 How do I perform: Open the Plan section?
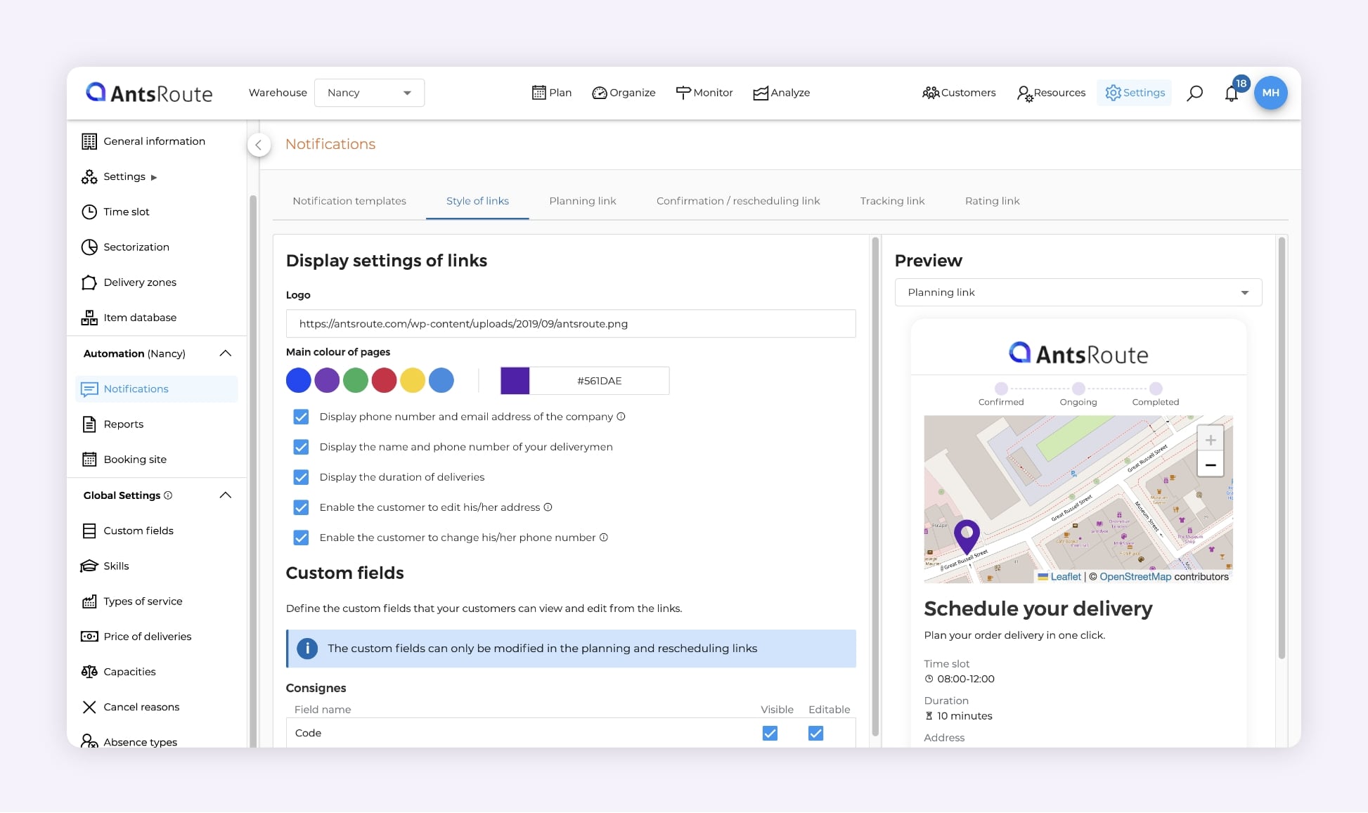pos(551,92)
